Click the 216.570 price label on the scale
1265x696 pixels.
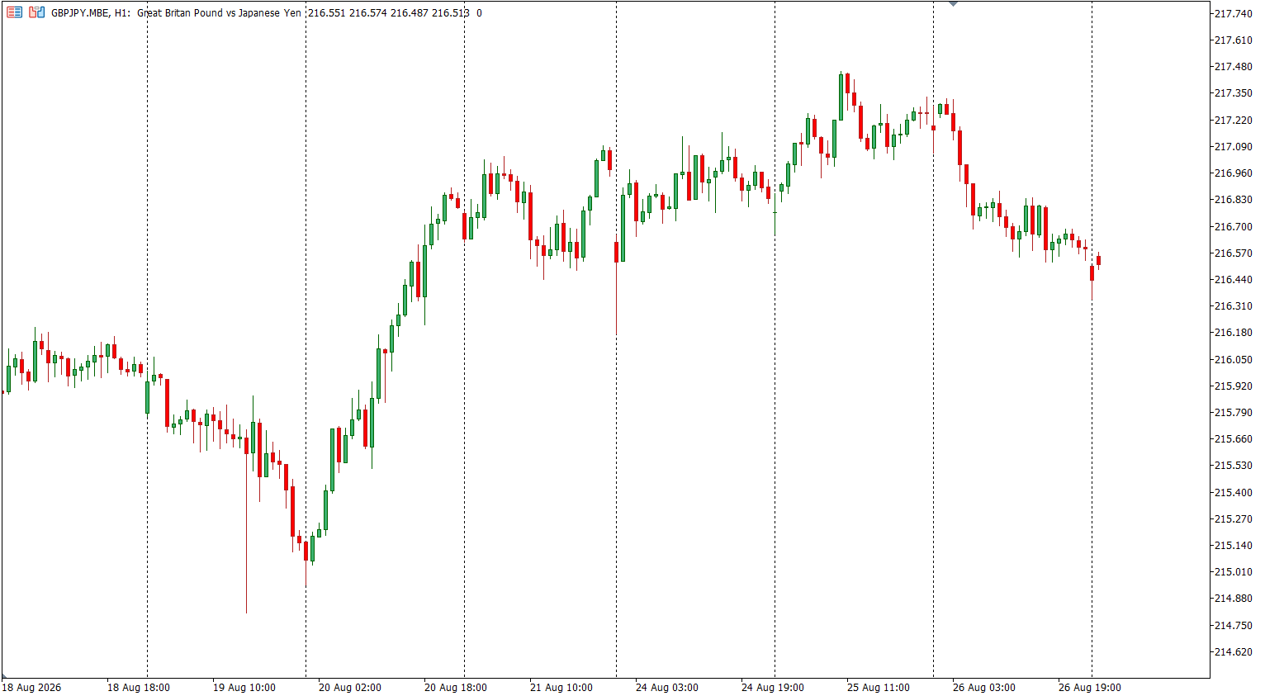pyautogui.click(x=1234, y=253)
